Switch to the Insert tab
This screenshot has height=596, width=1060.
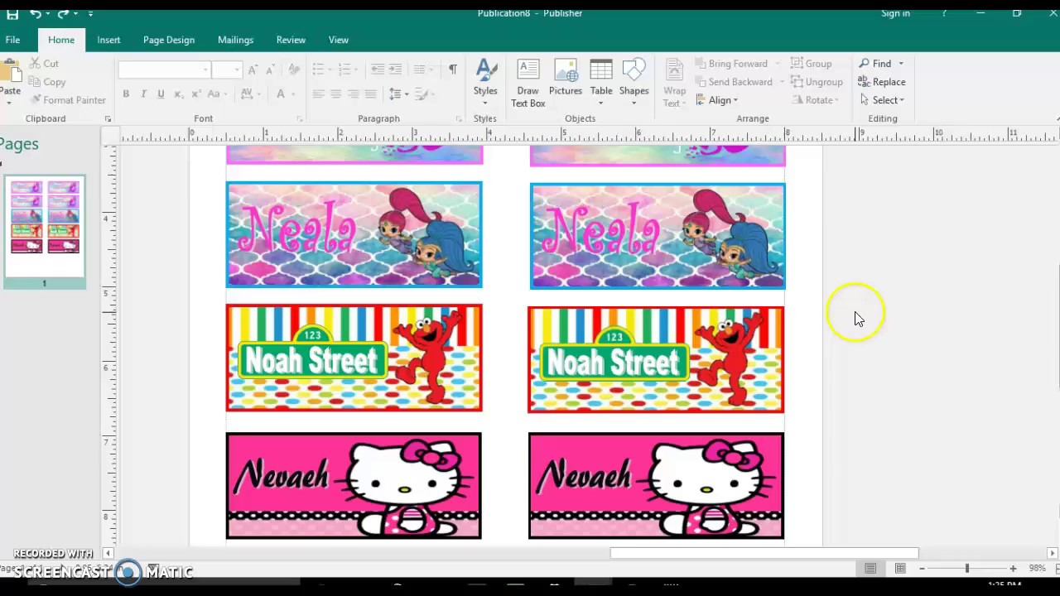coord(108,40)
